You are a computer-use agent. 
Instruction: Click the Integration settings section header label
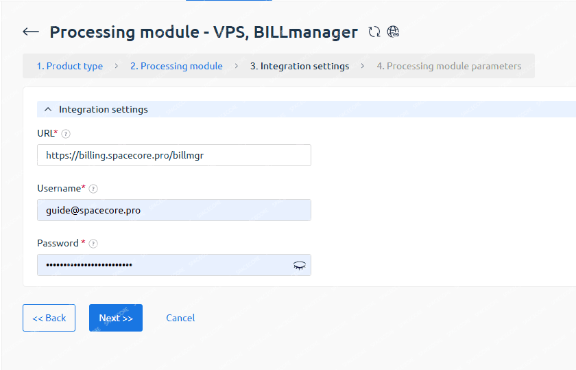103,109
